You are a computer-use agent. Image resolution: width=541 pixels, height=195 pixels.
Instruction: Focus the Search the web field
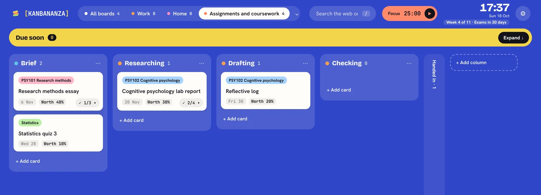click(x=343, y=13)
